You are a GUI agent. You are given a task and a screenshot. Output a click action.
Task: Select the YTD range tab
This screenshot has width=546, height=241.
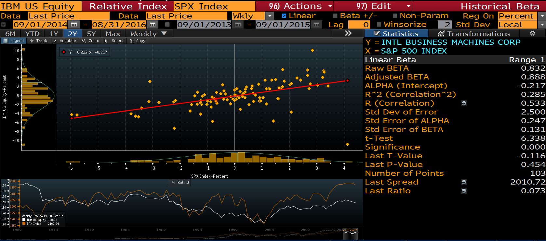tap(32, 33)
